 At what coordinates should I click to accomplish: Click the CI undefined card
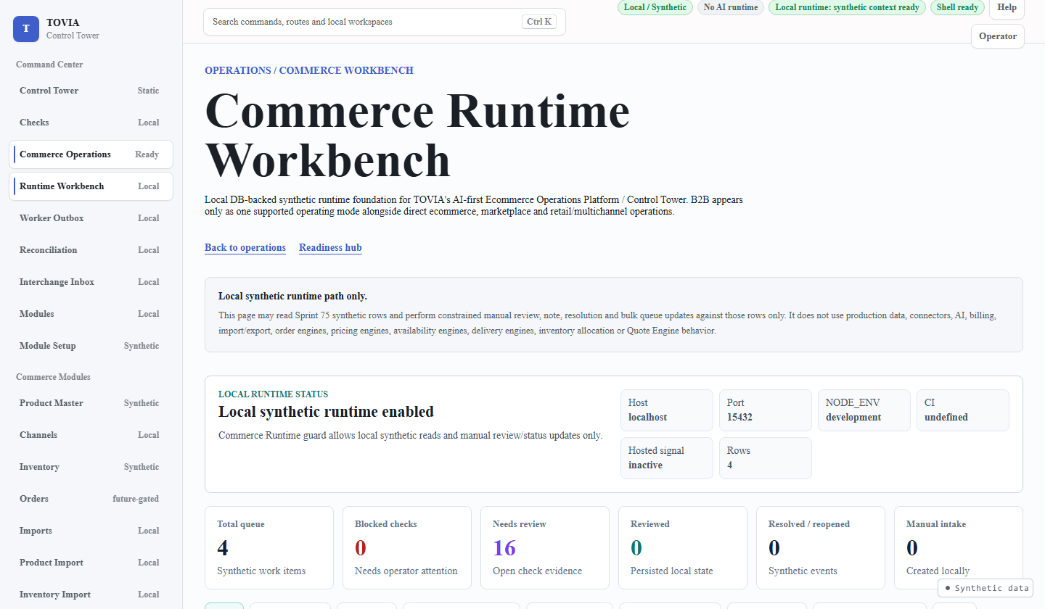tap(963, 410)
